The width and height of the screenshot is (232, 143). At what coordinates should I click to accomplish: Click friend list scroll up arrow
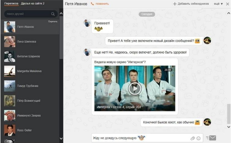[61, 14]
